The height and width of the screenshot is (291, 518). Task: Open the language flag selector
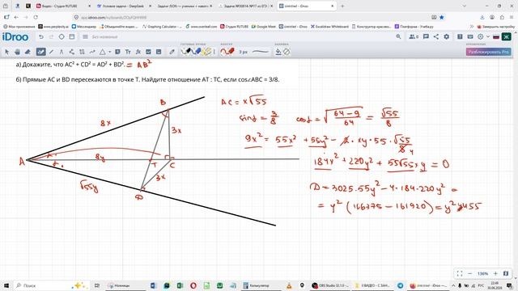tap(496, 37)
